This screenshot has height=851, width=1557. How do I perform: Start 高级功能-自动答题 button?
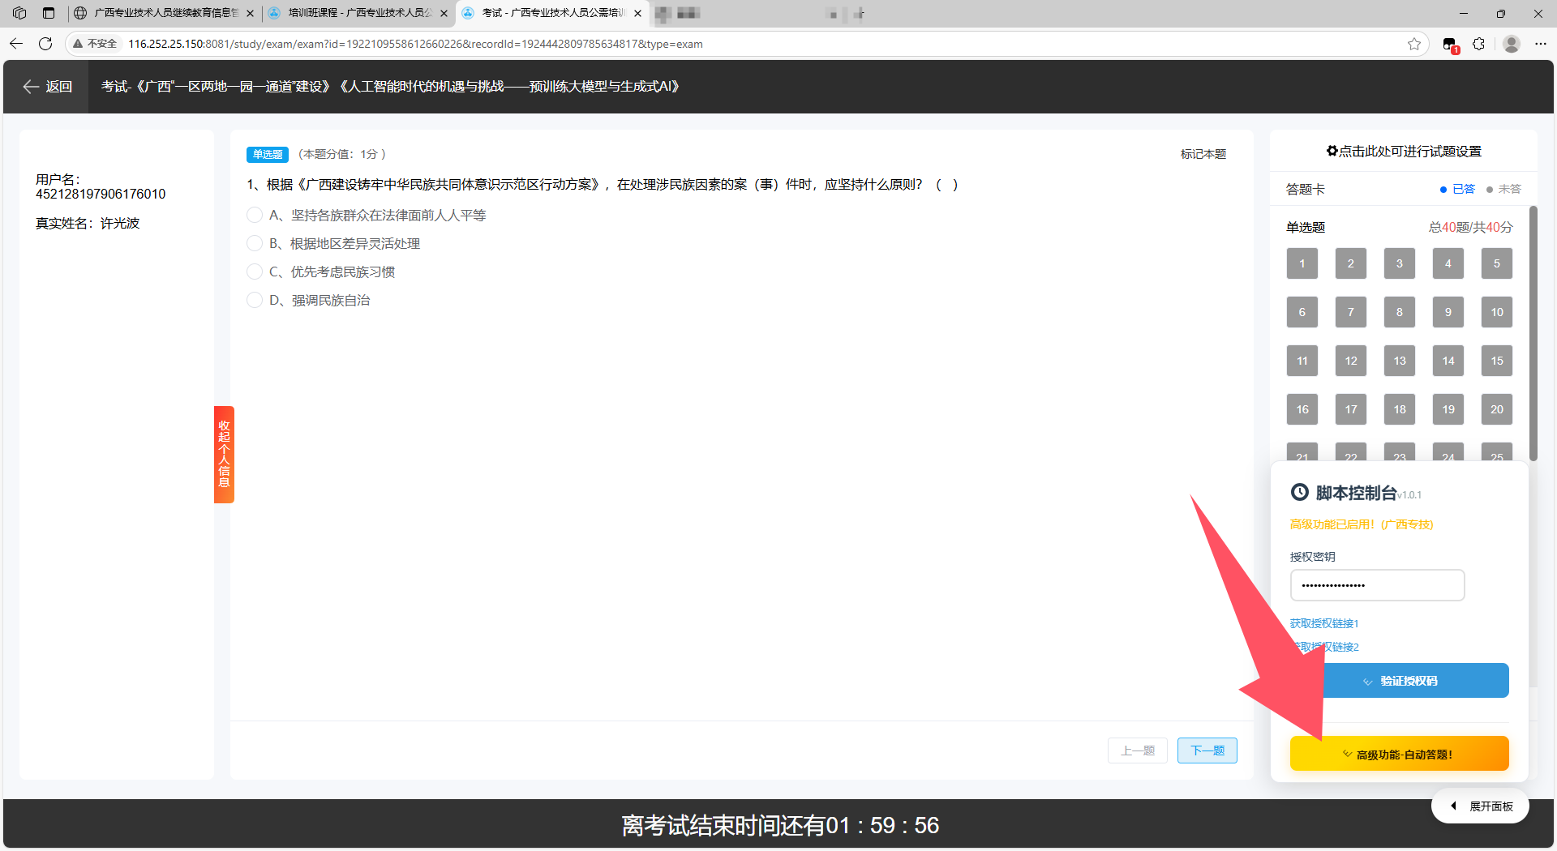(x=1400, y=754)
